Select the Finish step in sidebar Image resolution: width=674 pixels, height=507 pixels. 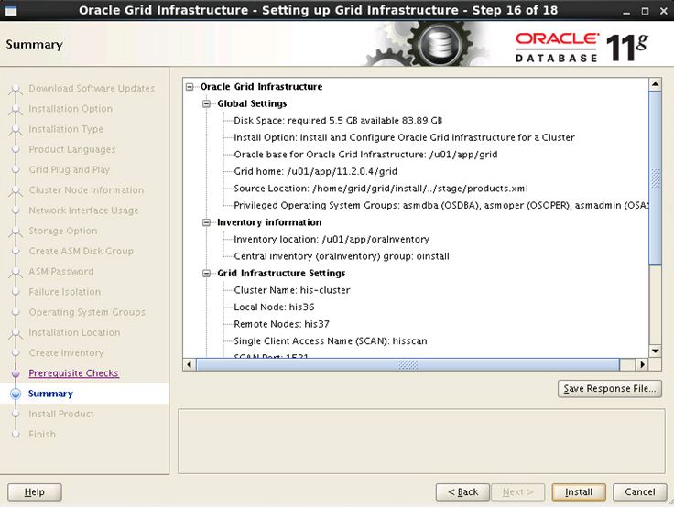tap(42, 434)
